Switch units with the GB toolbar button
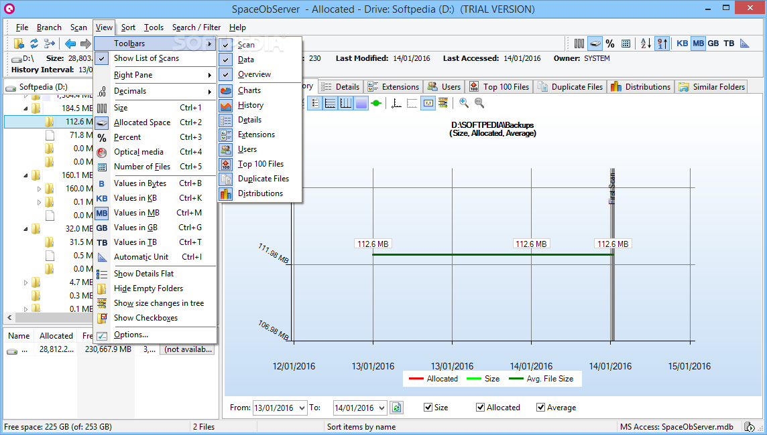 713,43
